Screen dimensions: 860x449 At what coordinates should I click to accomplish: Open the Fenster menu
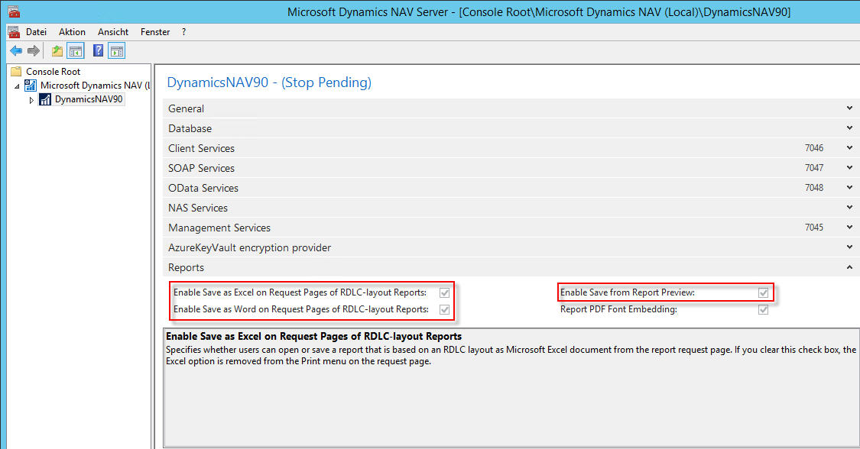click(x=155, y=32)
